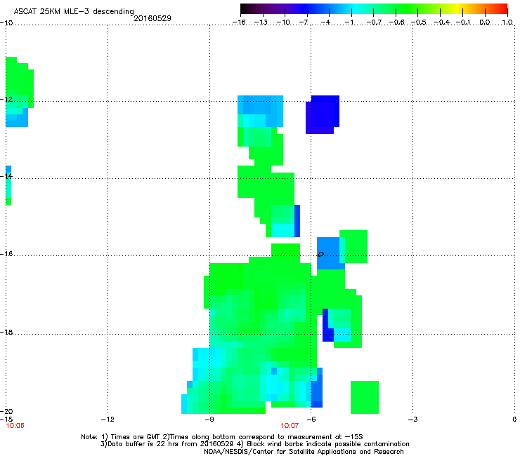Click the colorbar tick label '-0.5'
This screenshot has width=520, height=456.
tap(418, 22)
